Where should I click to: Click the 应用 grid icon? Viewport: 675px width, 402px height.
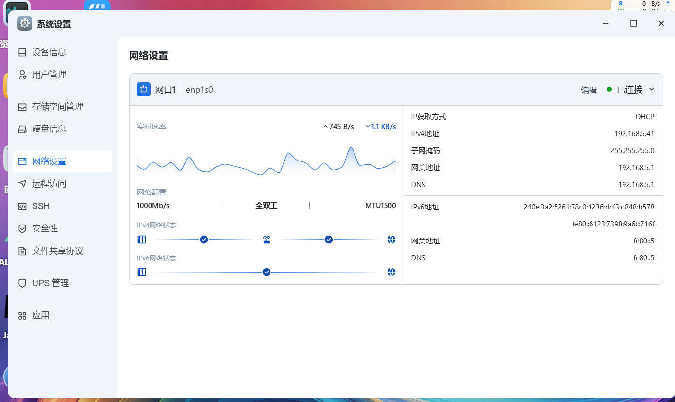pos(22,316)
